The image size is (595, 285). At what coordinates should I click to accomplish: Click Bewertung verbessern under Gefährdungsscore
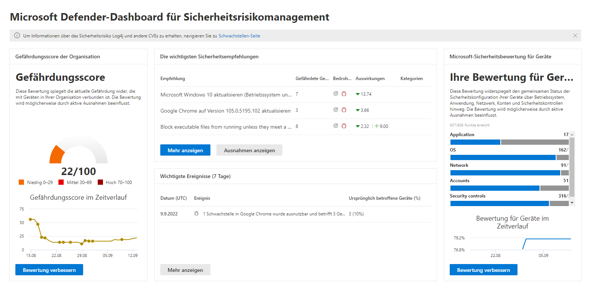click(49, 270)
